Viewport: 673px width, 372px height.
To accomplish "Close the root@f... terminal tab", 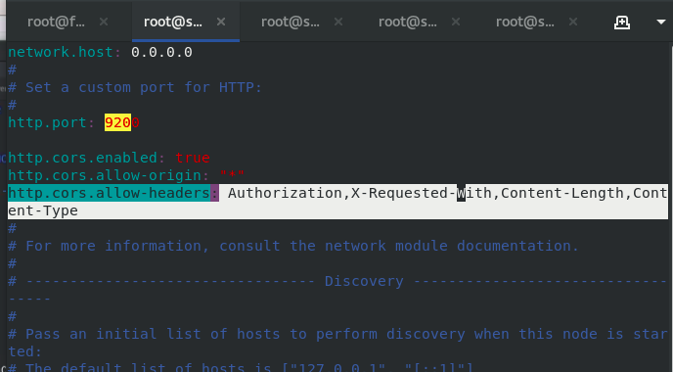I will (x=104, y=22).
